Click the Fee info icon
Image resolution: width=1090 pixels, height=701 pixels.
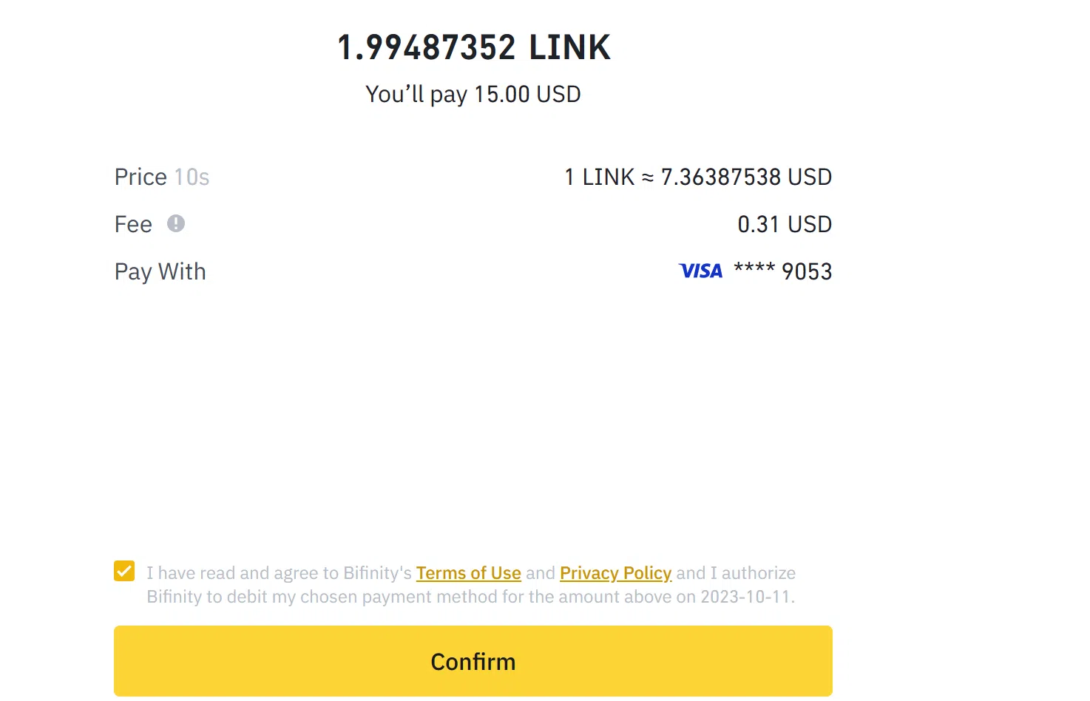(175, 223)
